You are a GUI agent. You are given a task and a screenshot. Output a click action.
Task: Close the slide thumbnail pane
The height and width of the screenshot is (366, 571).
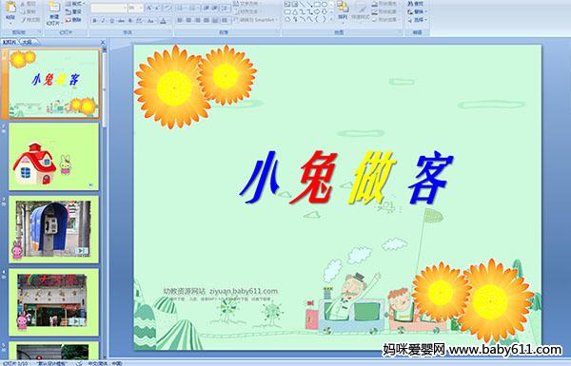(103, 42)
